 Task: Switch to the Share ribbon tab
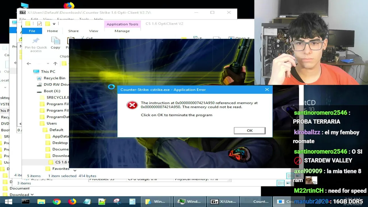point(73,31)
